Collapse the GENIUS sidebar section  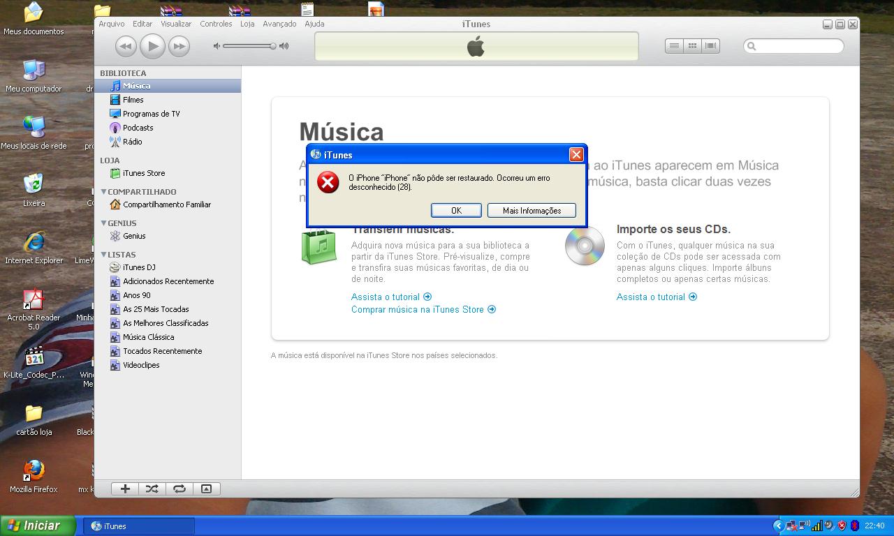coord(104,223)
